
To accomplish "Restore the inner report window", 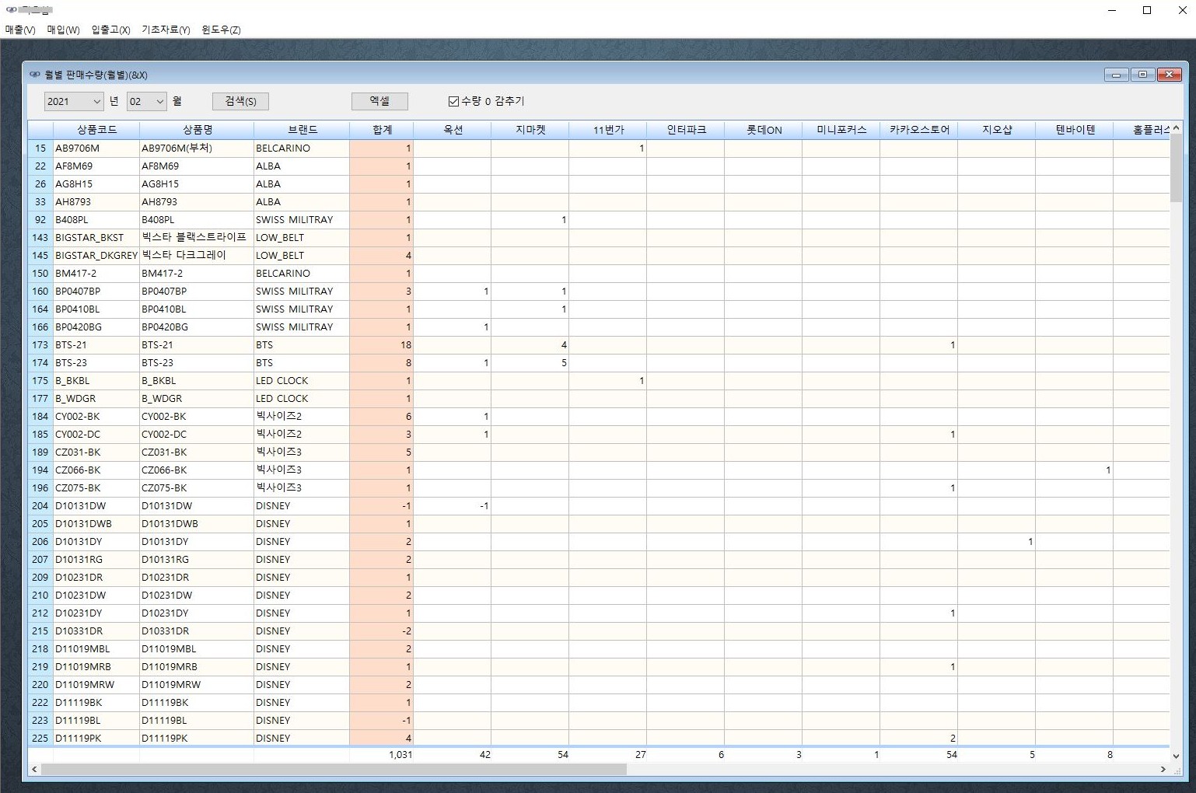I will click(1142, 75).
